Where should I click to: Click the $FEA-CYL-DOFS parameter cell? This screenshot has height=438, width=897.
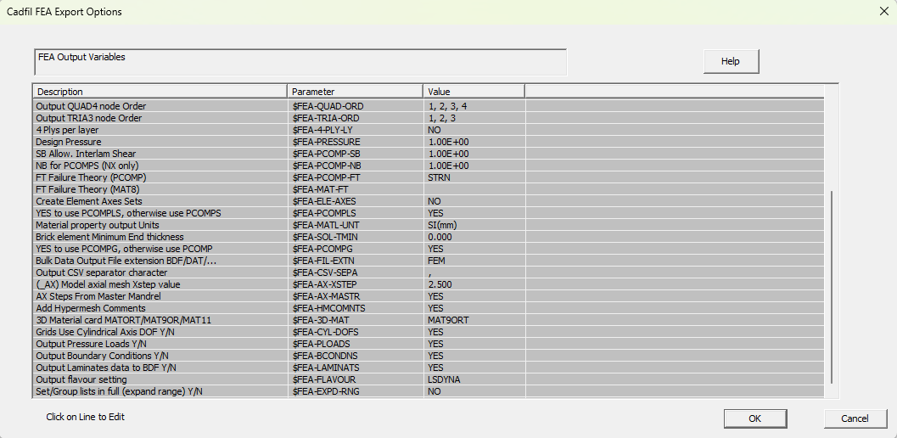point(356,332)
